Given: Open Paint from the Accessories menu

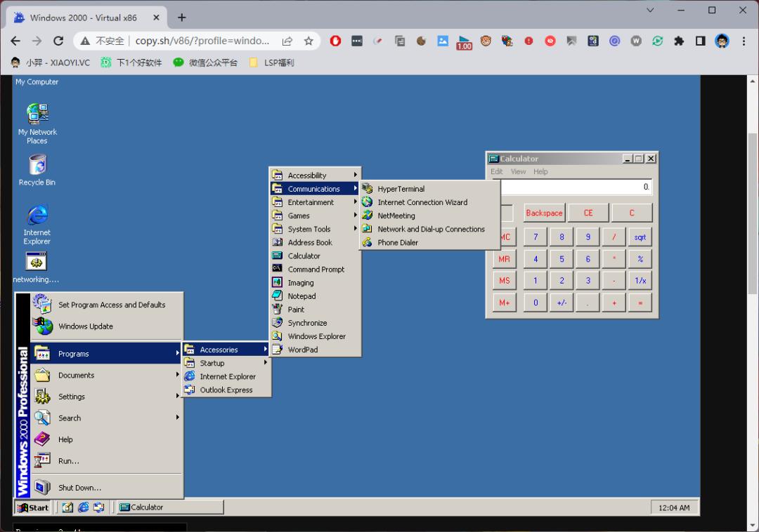Looking at the screenshot, I should point(296,309).
